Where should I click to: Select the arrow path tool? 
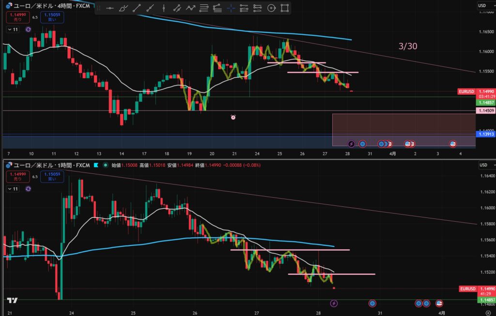191,8
